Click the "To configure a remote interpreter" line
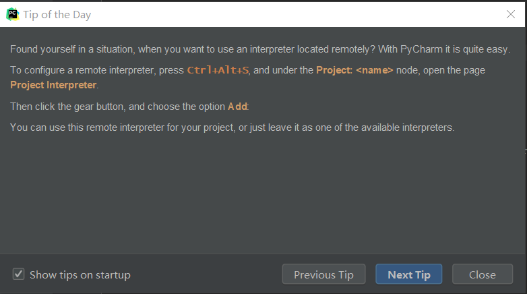Image resolution: width=527 pixels, height=294 pixels. pos(94,69)
